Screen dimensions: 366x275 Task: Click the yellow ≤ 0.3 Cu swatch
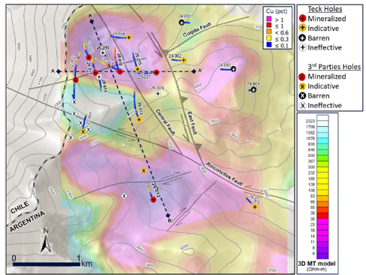pos(269,38)
